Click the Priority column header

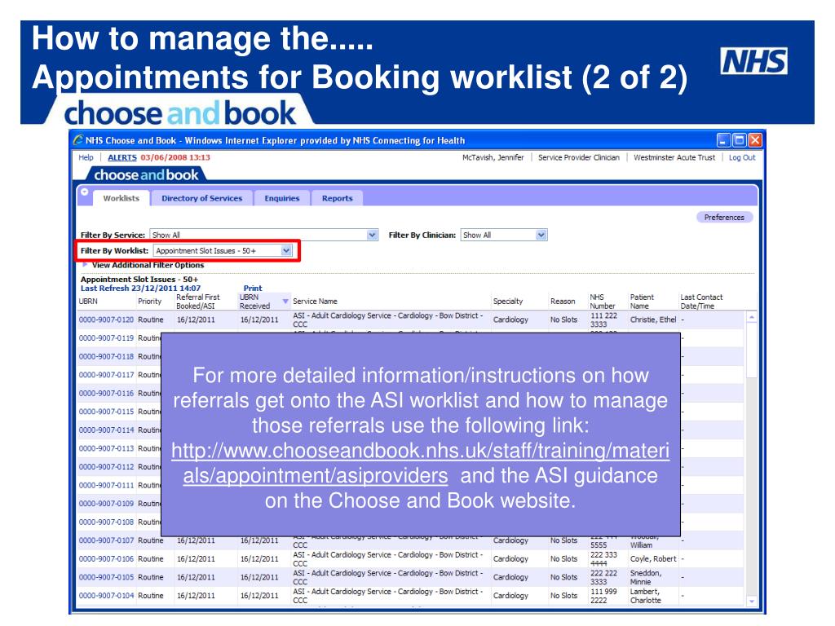(150, 302)
